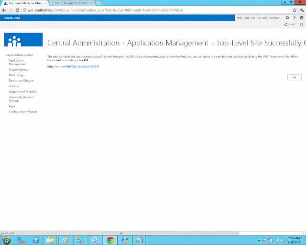306x245 pixels.
Task: Open Central Administration in left navigation
Action: (19, 55)
